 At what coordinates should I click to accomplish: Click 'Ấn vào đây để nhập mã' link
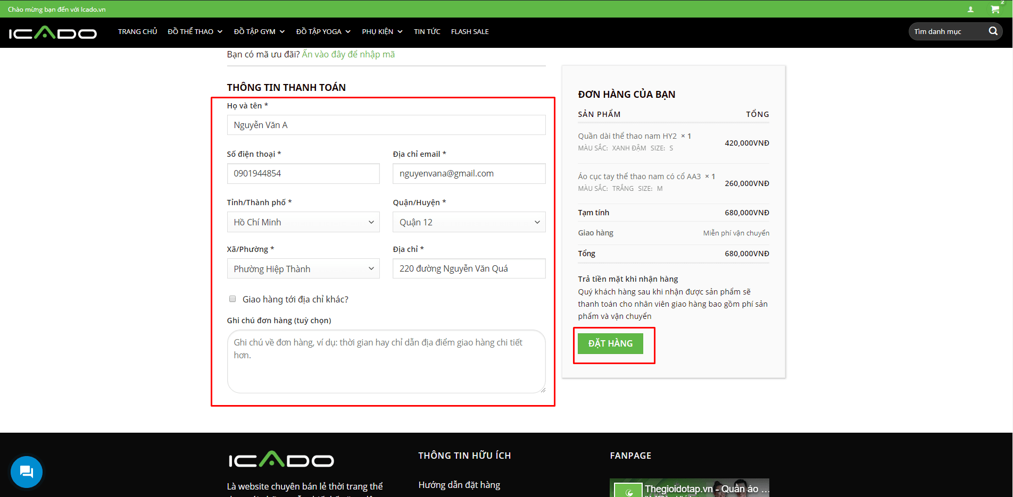pos(348,54)
